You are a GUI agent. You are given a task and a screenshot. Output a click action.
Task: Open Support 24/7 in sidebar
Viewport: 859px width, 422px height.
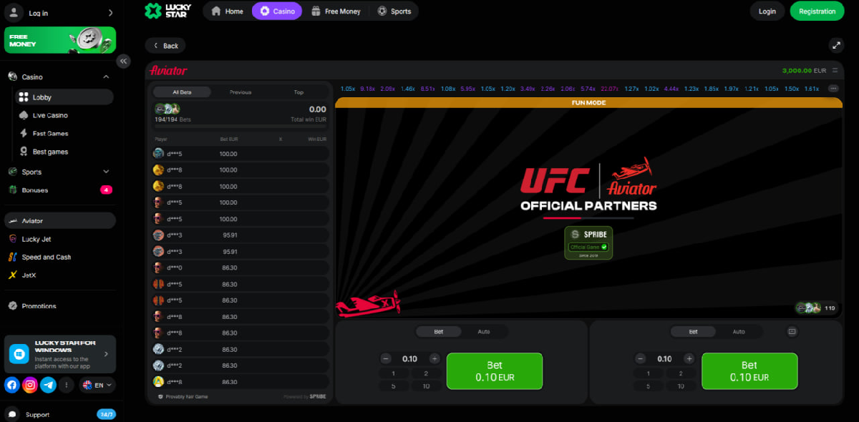60,414
